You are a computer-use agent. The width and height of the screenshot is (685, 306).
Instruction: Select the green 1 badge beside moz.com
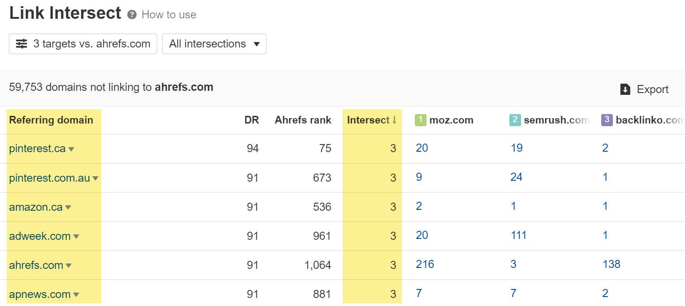pos(421,119)
